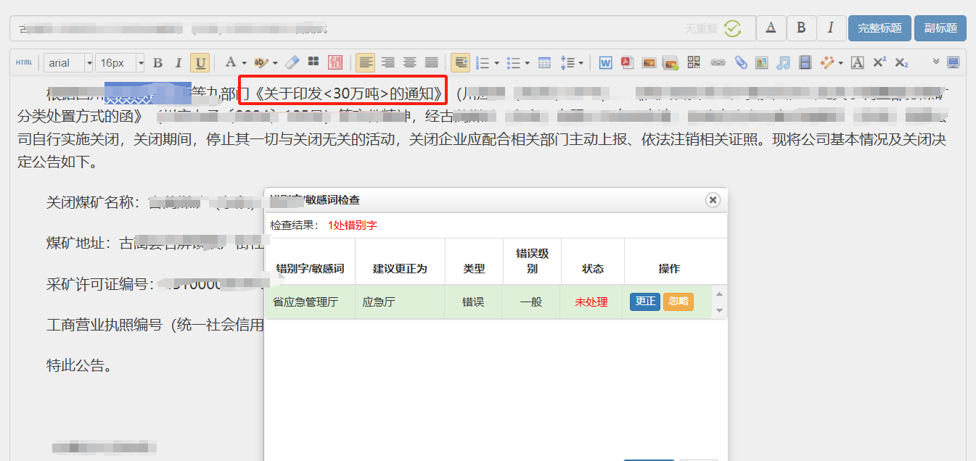Expand the line spacing dropdown arrow
The width and height of the screenshot is (976, 461).
point(581,63)
